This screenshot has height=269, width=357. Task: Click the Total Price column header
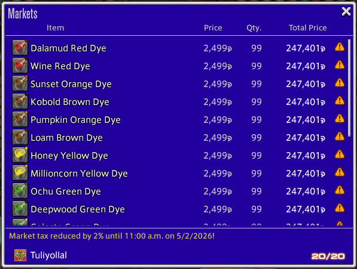tap(307, 27)
